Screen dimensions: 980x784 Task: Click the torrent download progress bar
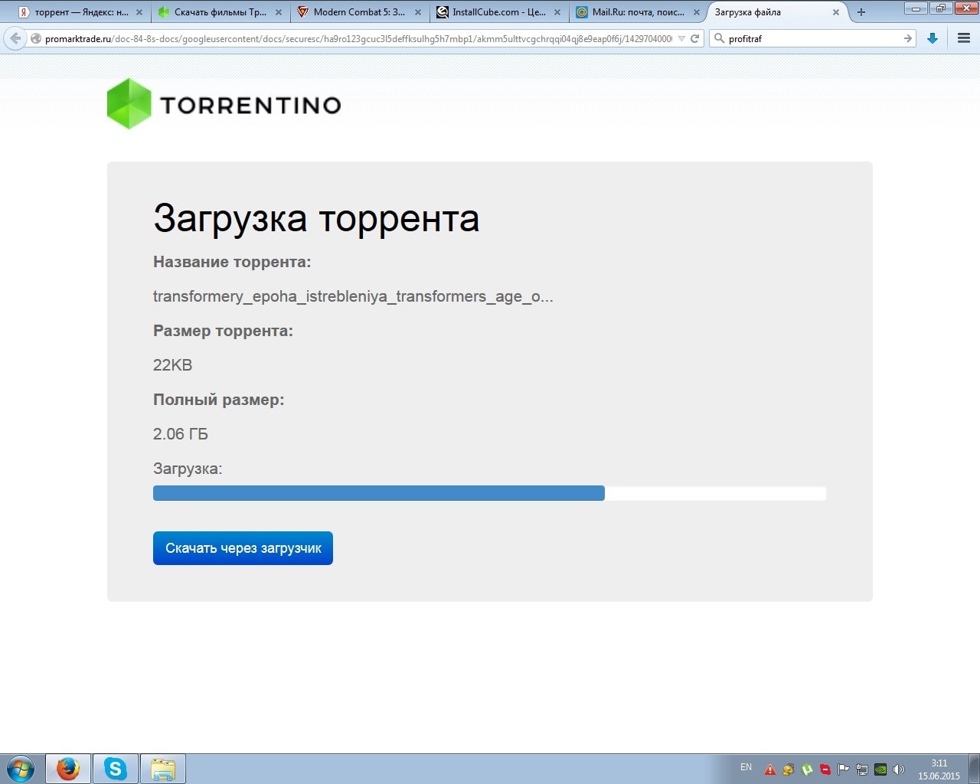click(489, 493)
